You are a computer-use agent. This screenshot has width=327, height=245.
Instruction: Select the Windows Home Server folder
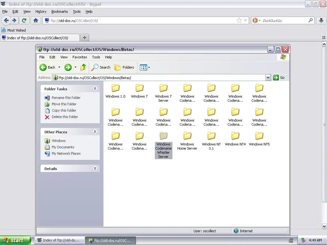tap(187, 141)
